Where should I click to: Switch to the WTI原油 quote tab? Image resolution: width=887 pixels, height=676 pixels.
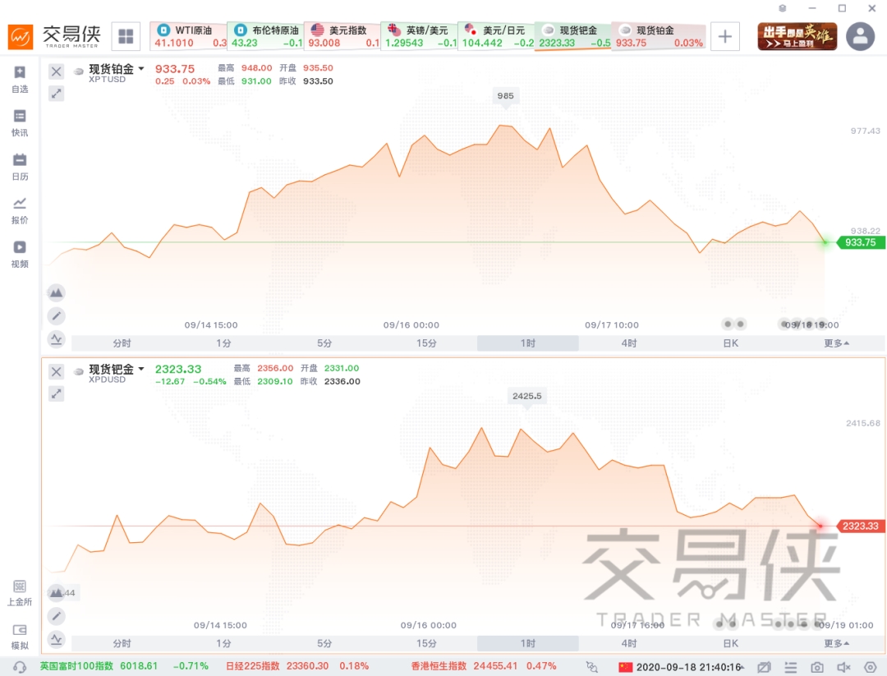click(x=188, y=37)
